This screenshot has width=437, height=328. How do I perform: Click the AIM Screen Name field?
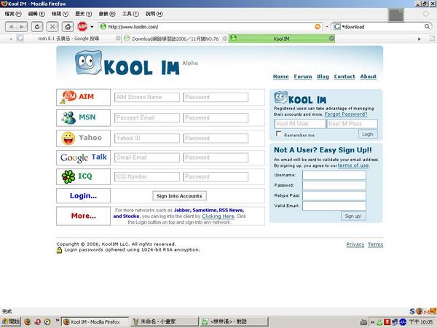pyautogui.click(x=147, y=97)
